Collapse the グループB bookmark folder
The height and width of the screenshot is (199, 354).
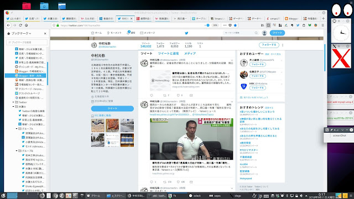coord(17,151)
